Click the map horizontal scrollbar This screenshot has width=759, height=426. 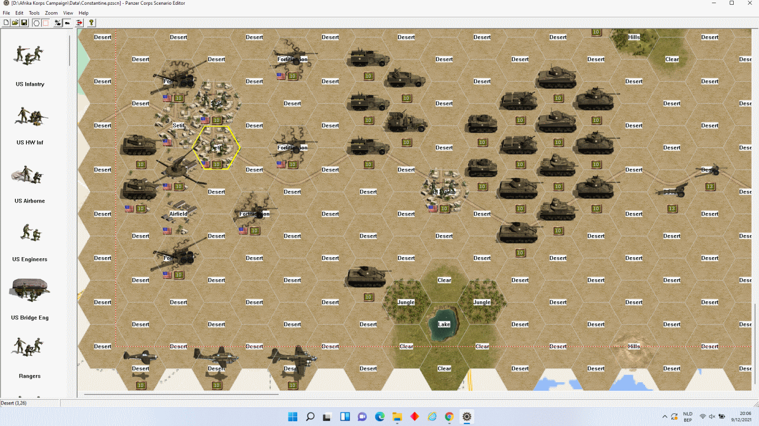tap(181, 394)
